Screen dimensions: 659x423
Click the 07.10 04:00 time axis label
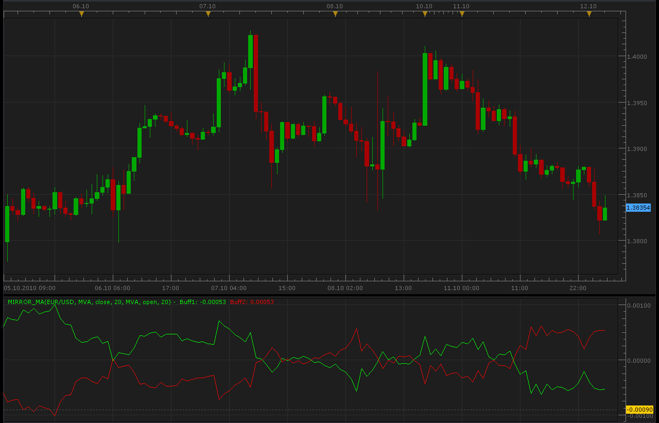click(x=229, y=288)
